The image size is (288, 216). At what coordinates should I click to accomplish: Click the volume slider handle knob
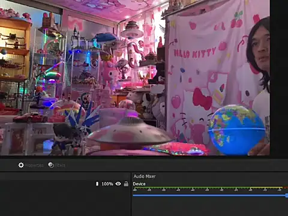click(x=287, y=196)
